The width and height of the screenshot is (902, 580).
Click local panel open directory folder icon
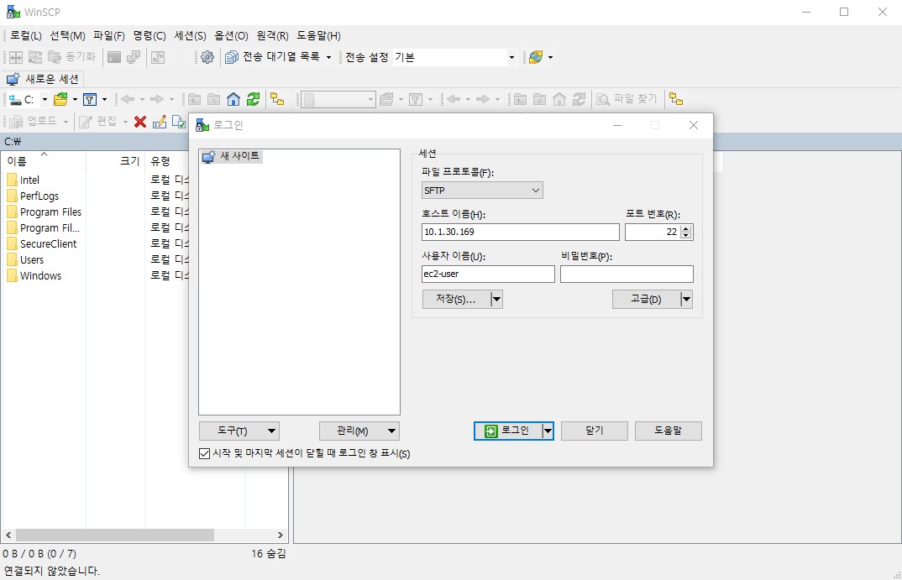(x=60, y=99)
